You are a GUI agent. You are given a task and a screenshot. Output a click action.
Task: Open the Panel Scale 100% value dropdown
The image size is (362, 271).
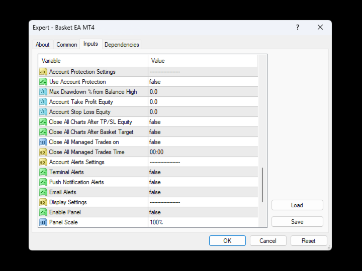(203, 222)
